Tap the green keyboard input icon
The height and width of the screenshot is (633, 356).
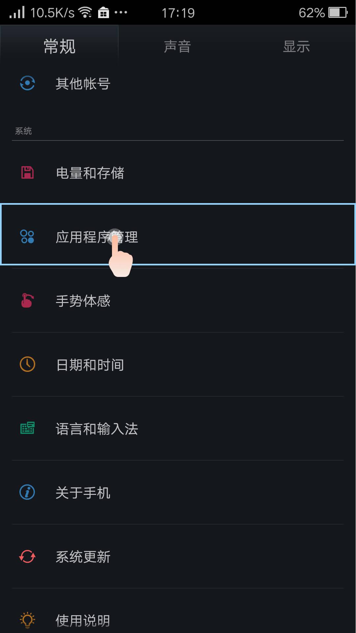(x=27, y=428)
